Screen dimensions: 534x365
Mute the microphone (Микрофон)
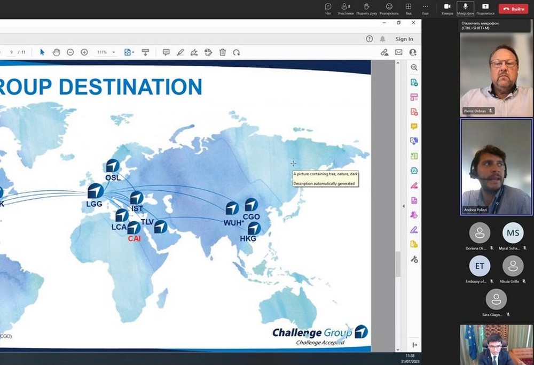[x=465, y=8]
